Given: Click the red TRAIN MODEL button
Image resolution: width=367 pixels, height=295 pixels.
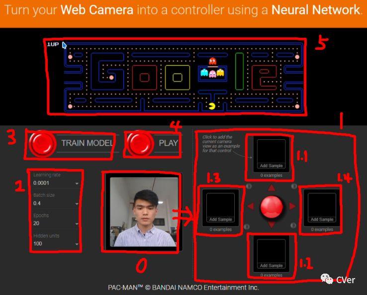Looking at the screenshot, I should coord(43,143).
